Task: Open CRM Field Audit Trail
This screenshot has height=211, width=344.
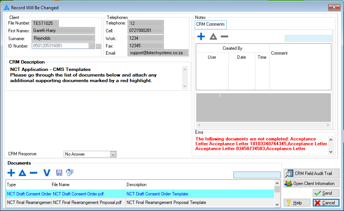Action: 312,173
